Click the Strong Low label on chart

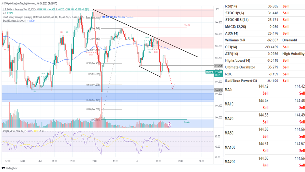[187, 122]
